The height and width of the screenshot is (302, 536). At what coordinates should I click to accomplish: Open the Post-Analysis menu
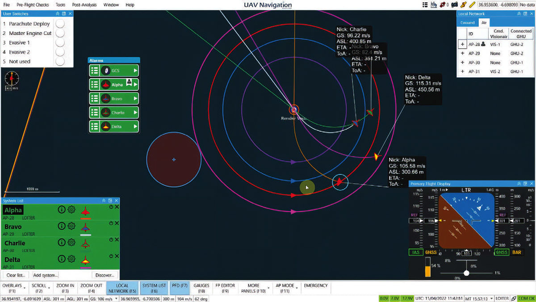coord(84,5)
